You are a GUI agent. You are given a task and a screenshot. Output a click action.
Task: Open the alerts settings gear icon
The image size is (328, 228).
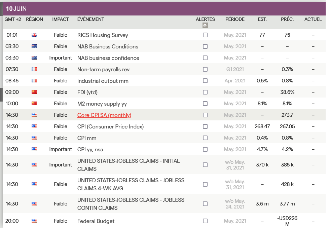click(205, 25)
